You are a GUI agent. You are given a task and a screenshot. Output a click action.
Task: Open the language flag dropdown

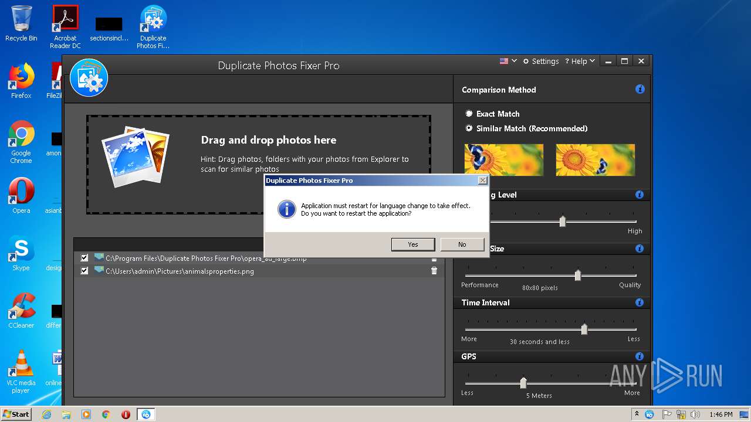click(508, 61)
